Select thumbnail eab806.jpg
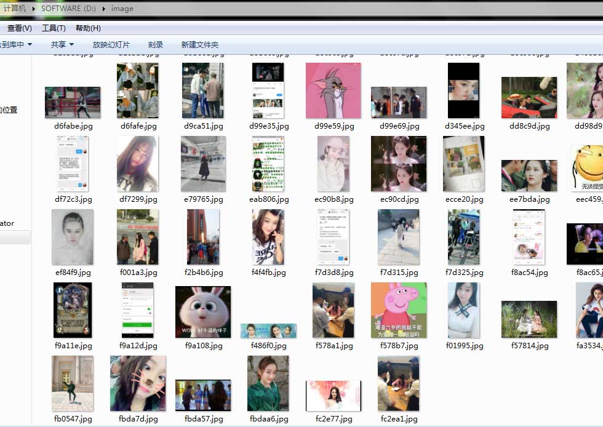The image size is (603, 427). point(268,164)
